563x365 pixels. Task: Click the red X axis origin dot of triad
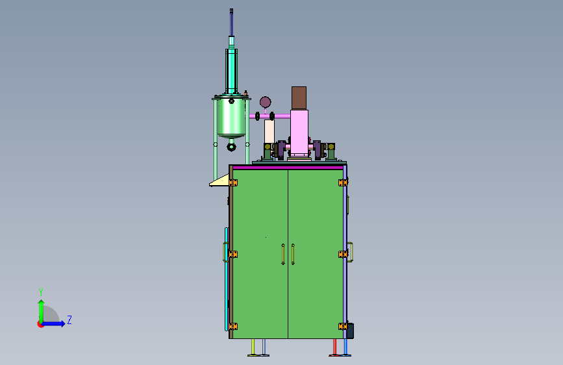[40, 324]
